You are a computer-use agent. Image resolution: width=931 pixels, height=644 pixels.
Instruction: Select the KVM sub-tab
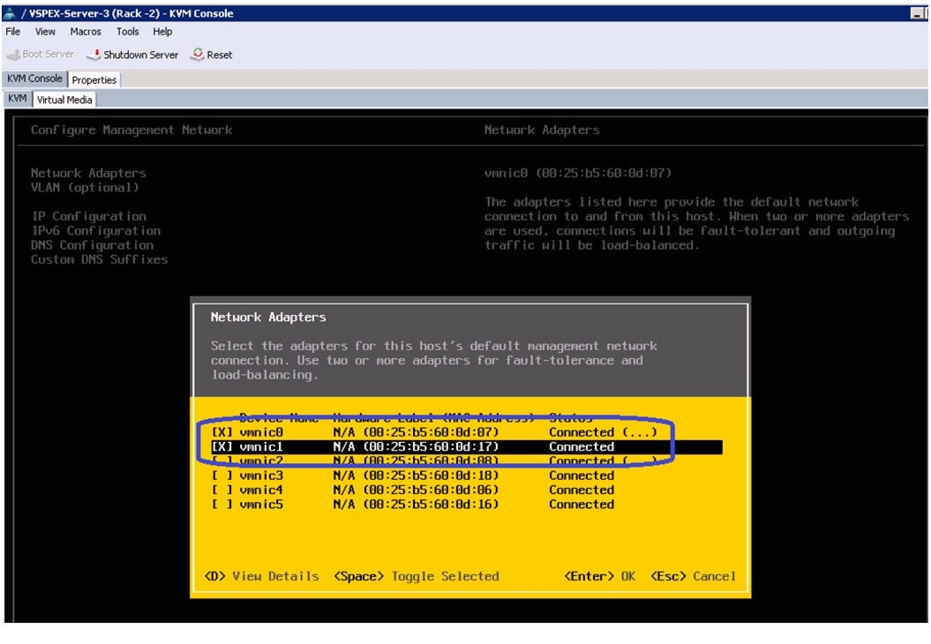tap(18, 99)
